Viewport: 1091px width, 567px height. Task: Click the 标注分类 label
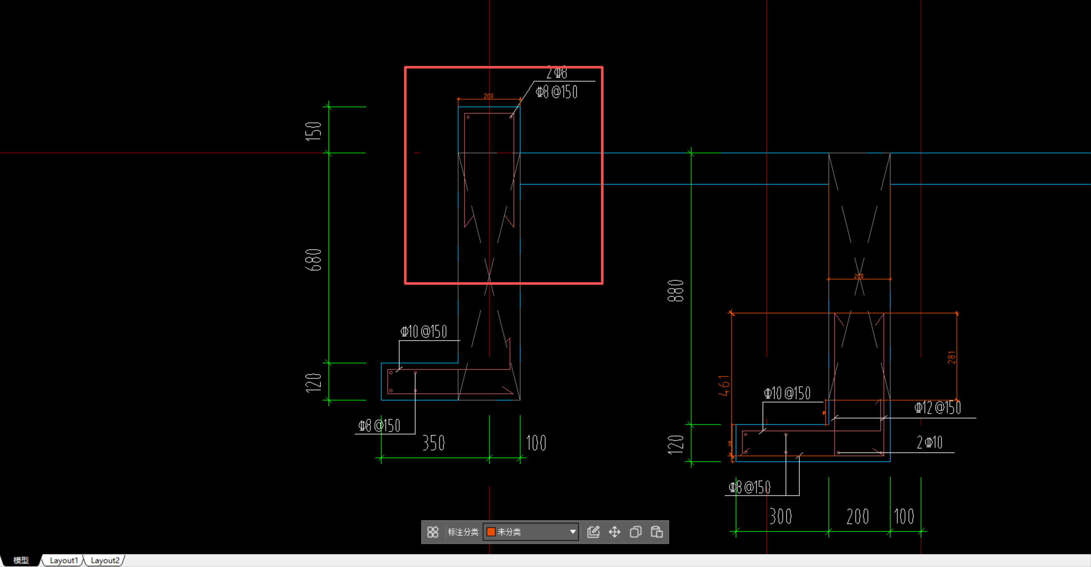[463, 532]
